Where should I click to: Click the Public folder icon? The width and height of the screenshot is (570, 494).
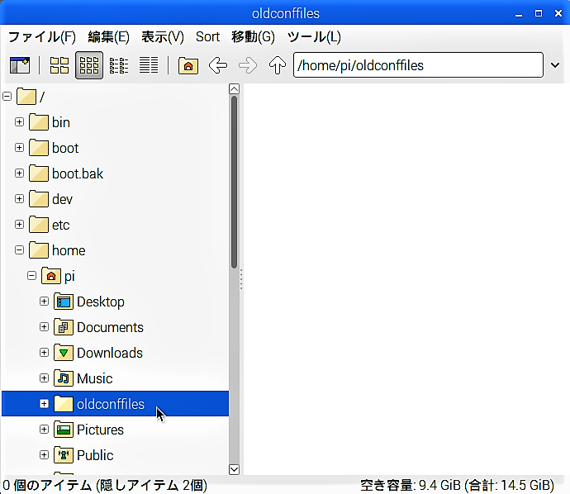click(64, 455)
